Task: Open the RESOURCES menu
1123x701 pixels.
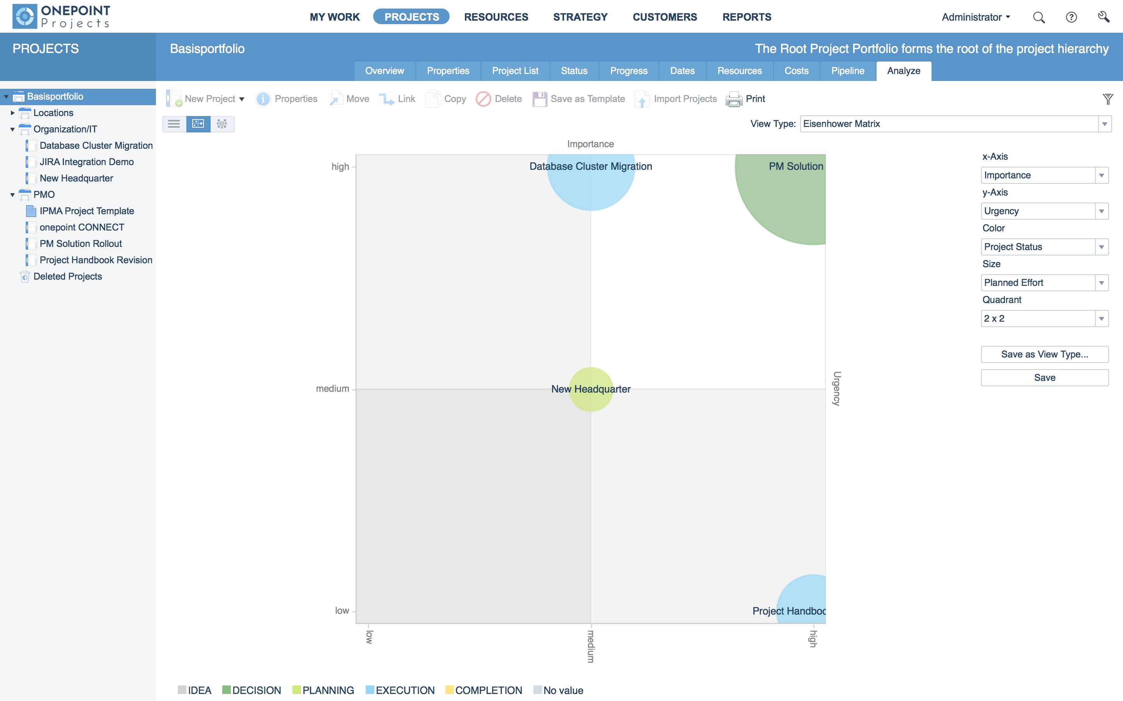Action: [x=496, y=17]
